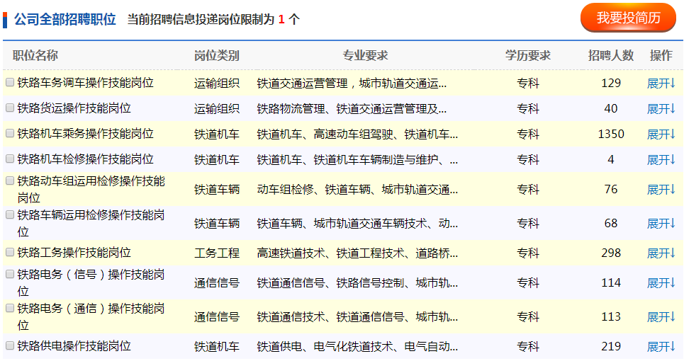The height and width of the screenshot is (361, 684).
Task: Click the 招聘人数 column header
Action: (x=610, y=56)
